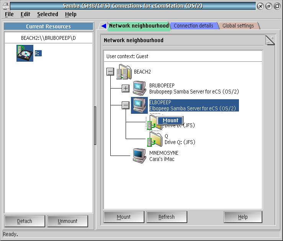Select MNEMOSYNE Cara's iMac entry
This screenshot has height=241, width=283.
(x=164, y=156)
